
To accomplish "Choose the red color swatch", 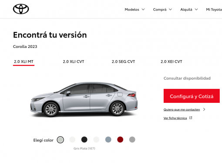I will (x=120, y=139).
